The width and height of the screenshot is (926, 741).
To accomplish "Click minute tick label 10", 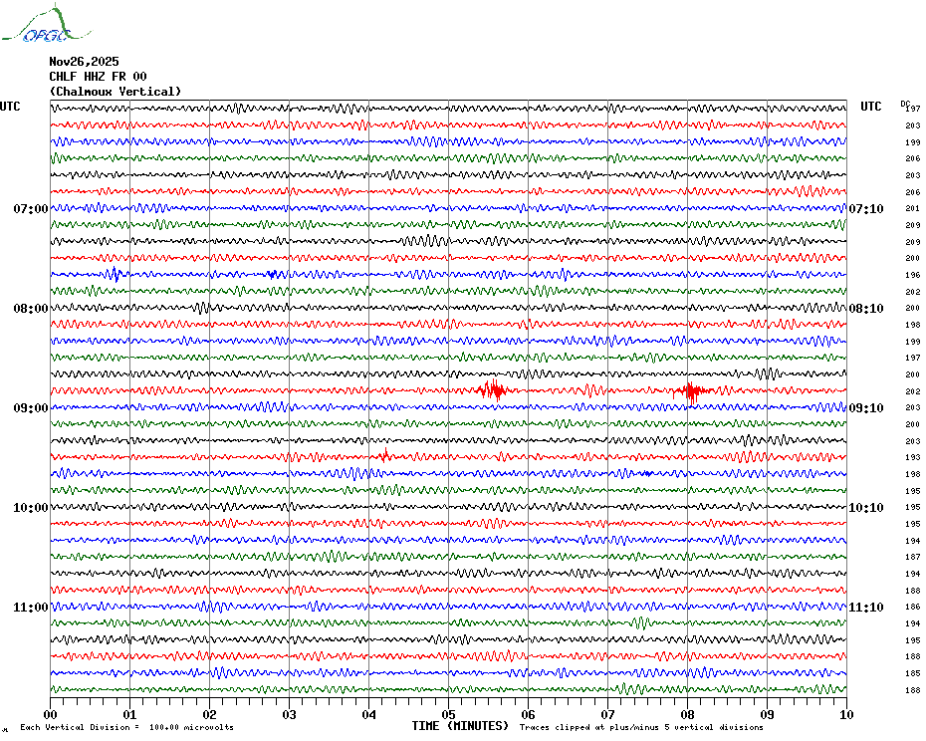I will (847, 714).
